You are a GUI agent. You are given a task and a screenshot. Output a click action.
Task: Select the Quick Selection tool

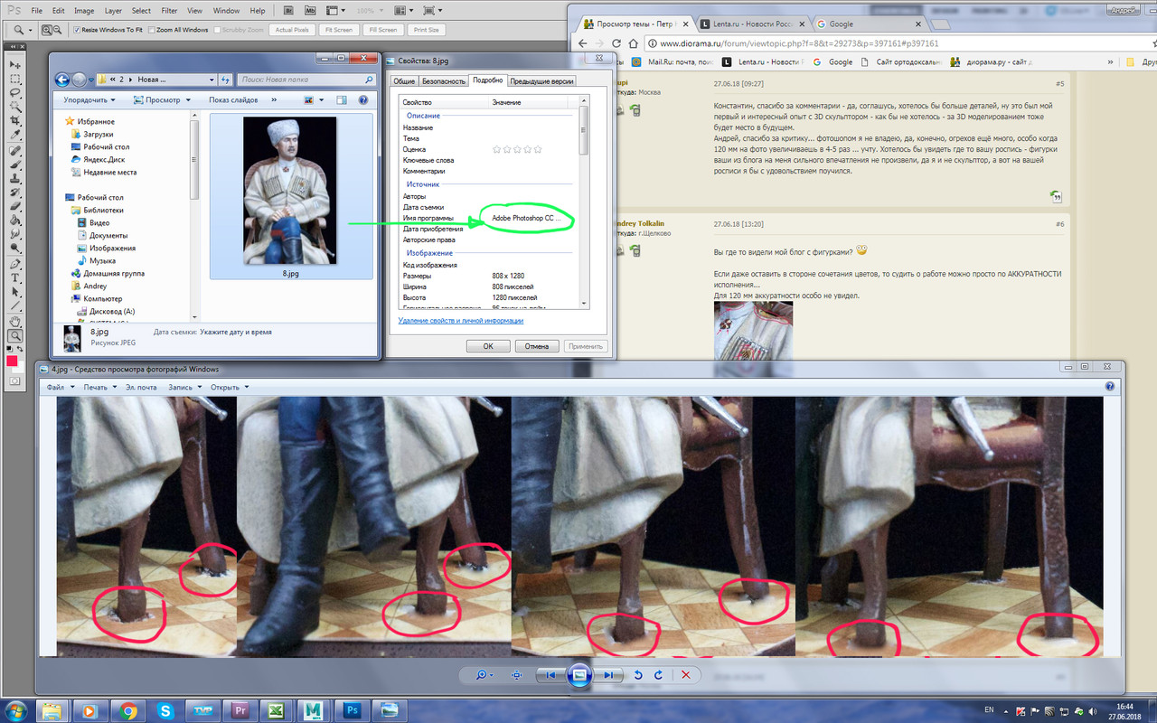coord(14,107)
